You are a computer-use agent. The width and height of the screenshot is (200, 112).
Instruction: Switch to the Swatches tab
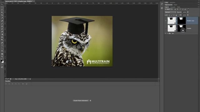172,2
